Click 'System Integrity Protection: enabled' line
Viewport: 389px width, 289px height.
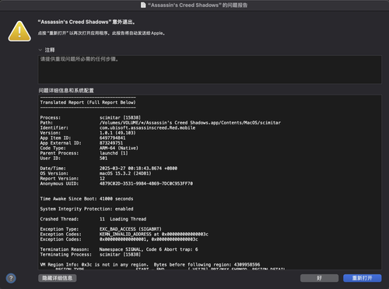(86, 209)
